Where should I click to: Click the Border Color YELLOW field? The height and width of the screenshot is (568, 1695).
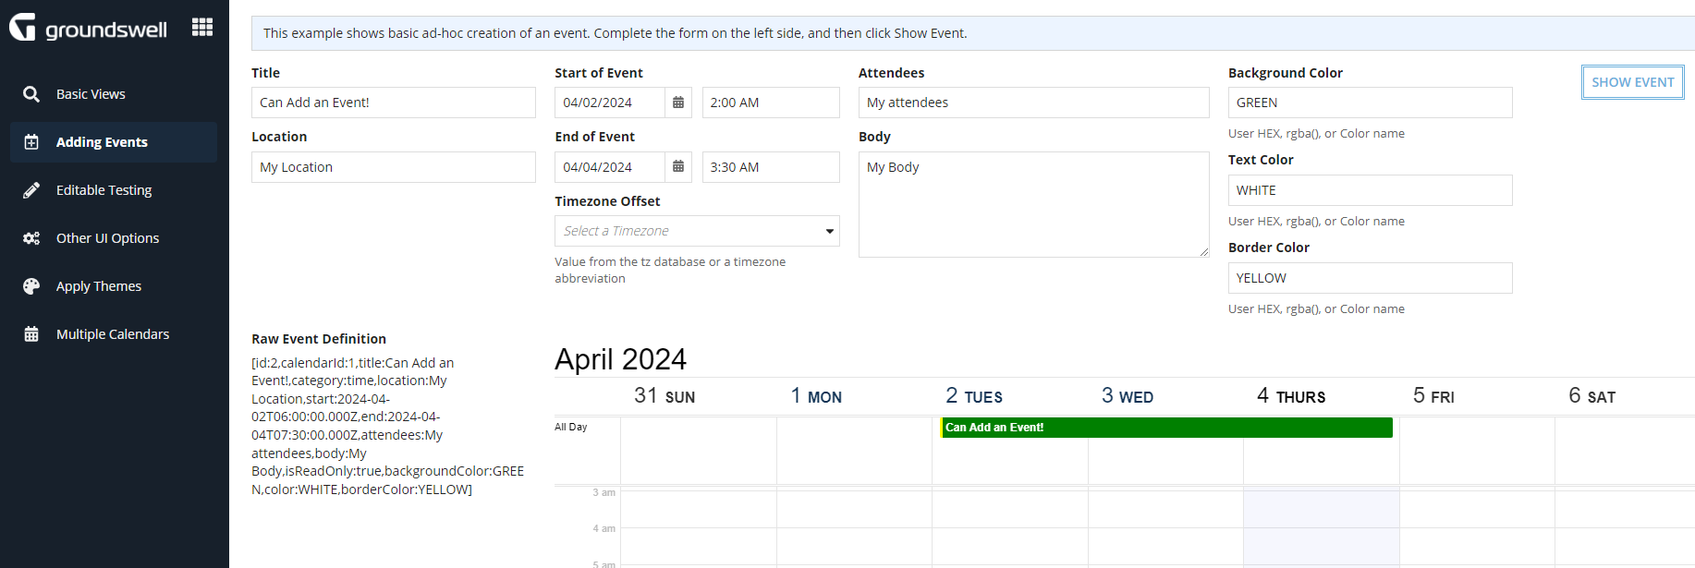point(1370,278)
